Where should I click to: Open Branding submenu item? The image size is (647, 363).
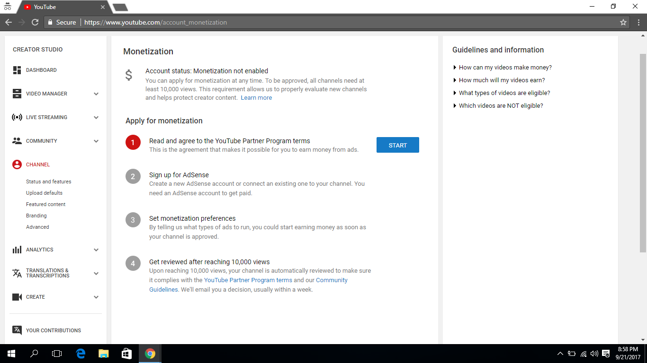(36, 216)
